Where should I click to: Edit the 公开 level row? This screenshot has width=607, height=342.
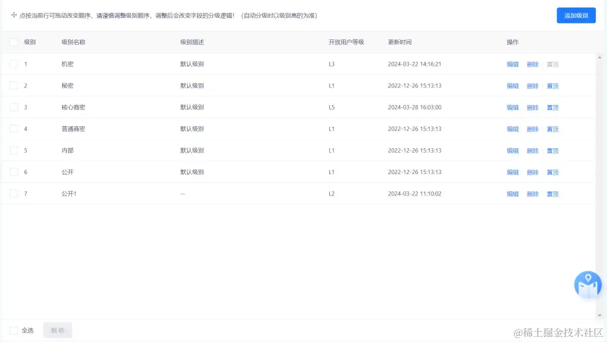pyautogui.click(x=513, y=172)
